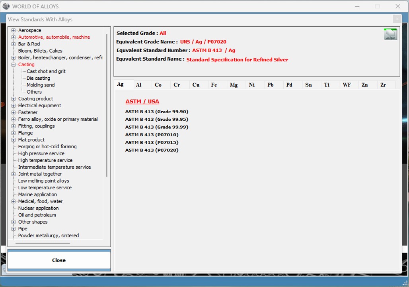Select Low melting point alloys item
Image resolution: width=409 pixels, height=287 pixels.
(x=43, y=181)
